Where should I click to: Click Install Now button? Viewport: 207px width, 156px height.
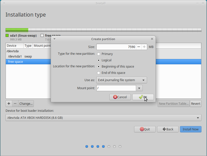coord(191,129)
